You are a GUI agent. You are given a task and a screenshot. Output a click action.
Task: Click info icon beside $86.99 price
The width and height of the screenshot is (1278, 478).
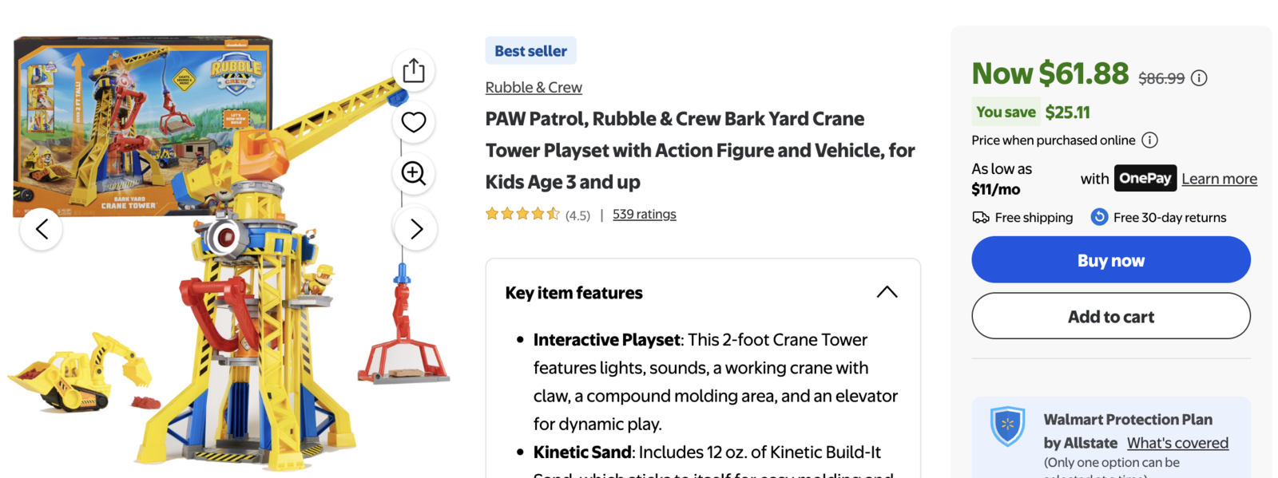tap(1199, 78)
